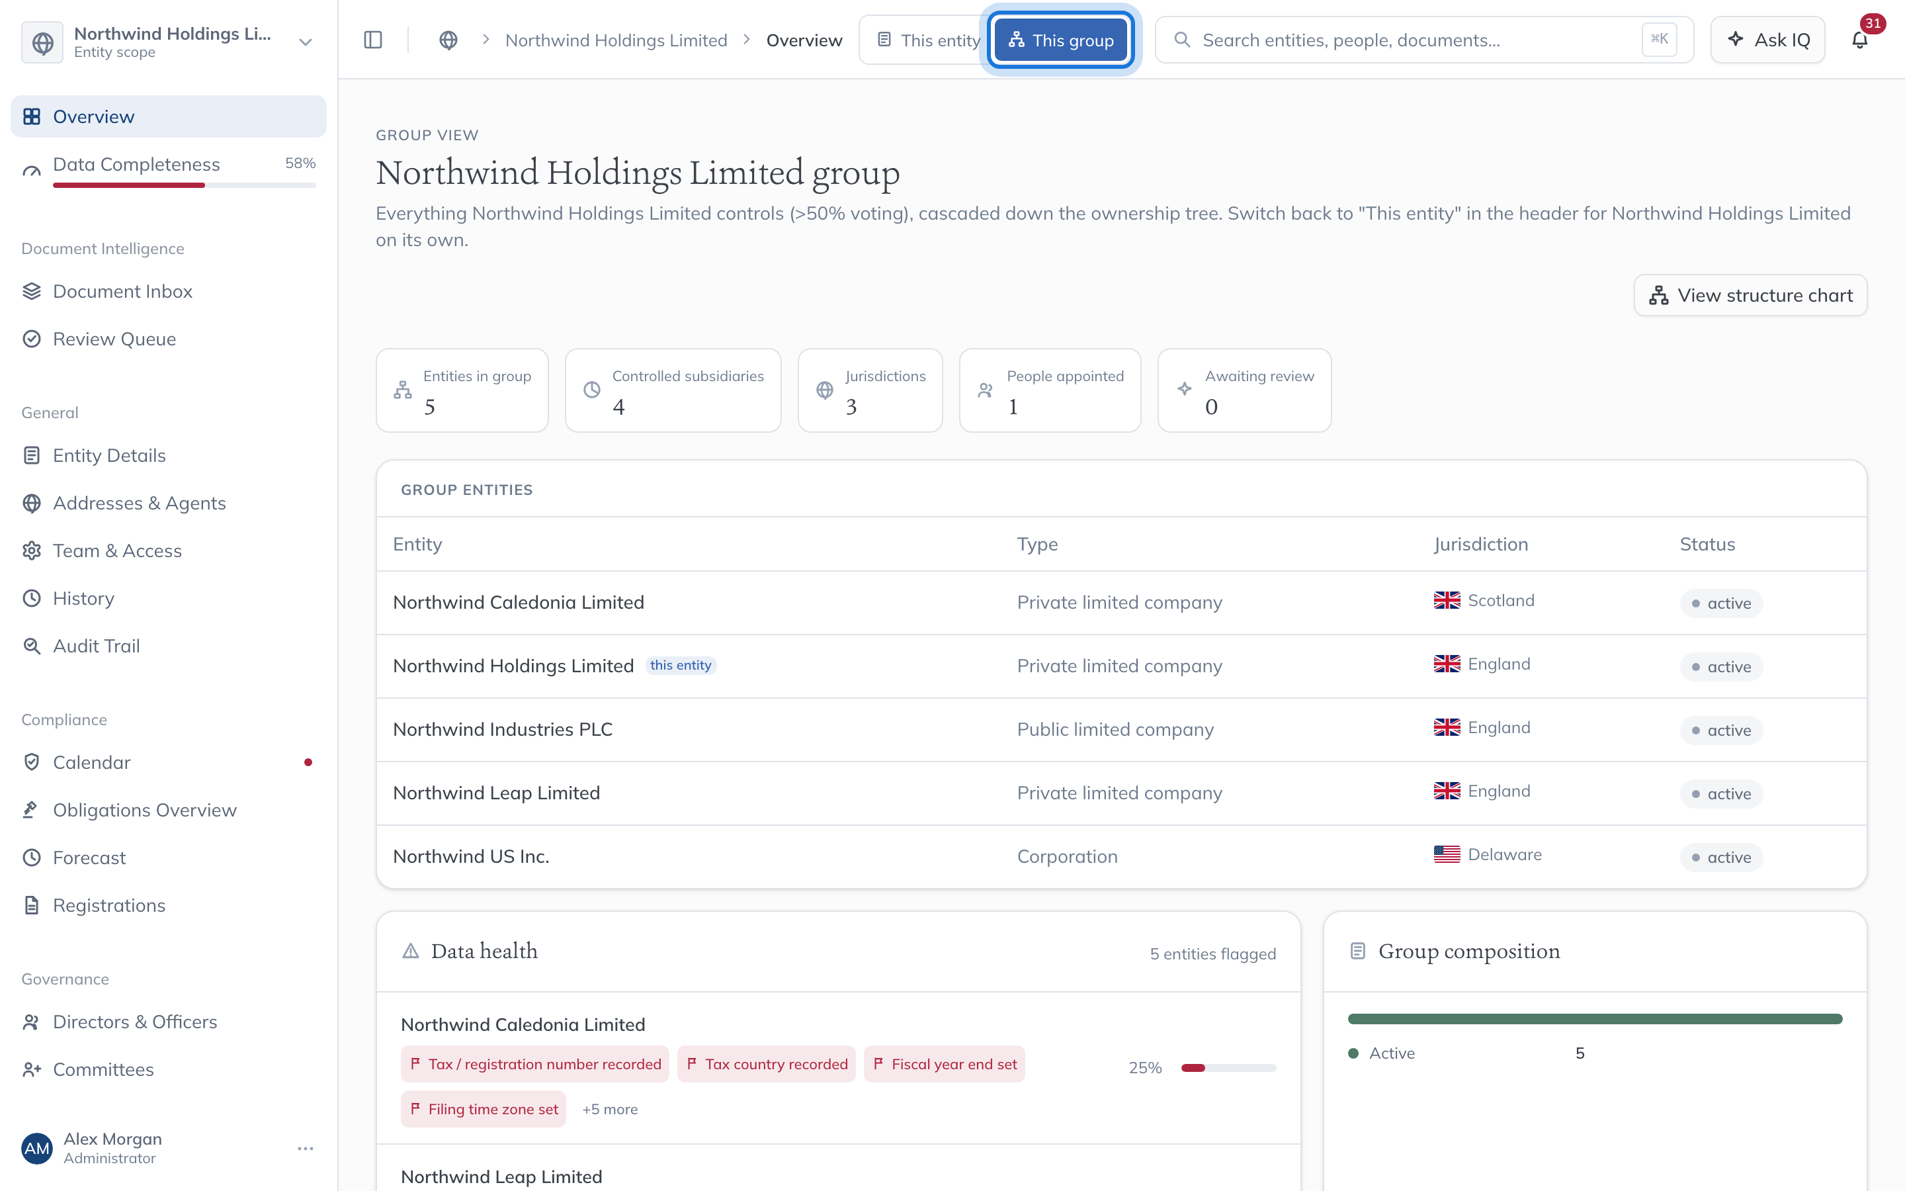The height and width of the screenshot is (1191, 1905).
Task: Click the Data Completeness 58% progress bar
Action: [x=184, y=186]
